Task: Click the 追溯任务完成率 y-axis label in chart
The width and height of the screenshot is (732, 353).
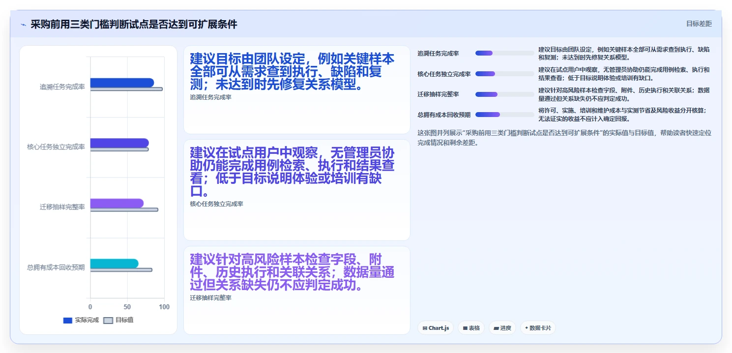Action: 62,87
